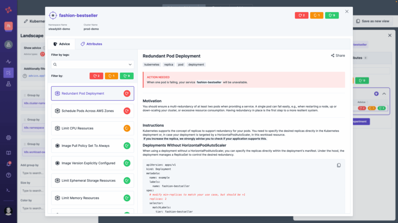Toggle orange filter showing 1 advice
This screenshot has width=398, height=223.
tap(112, 76)
